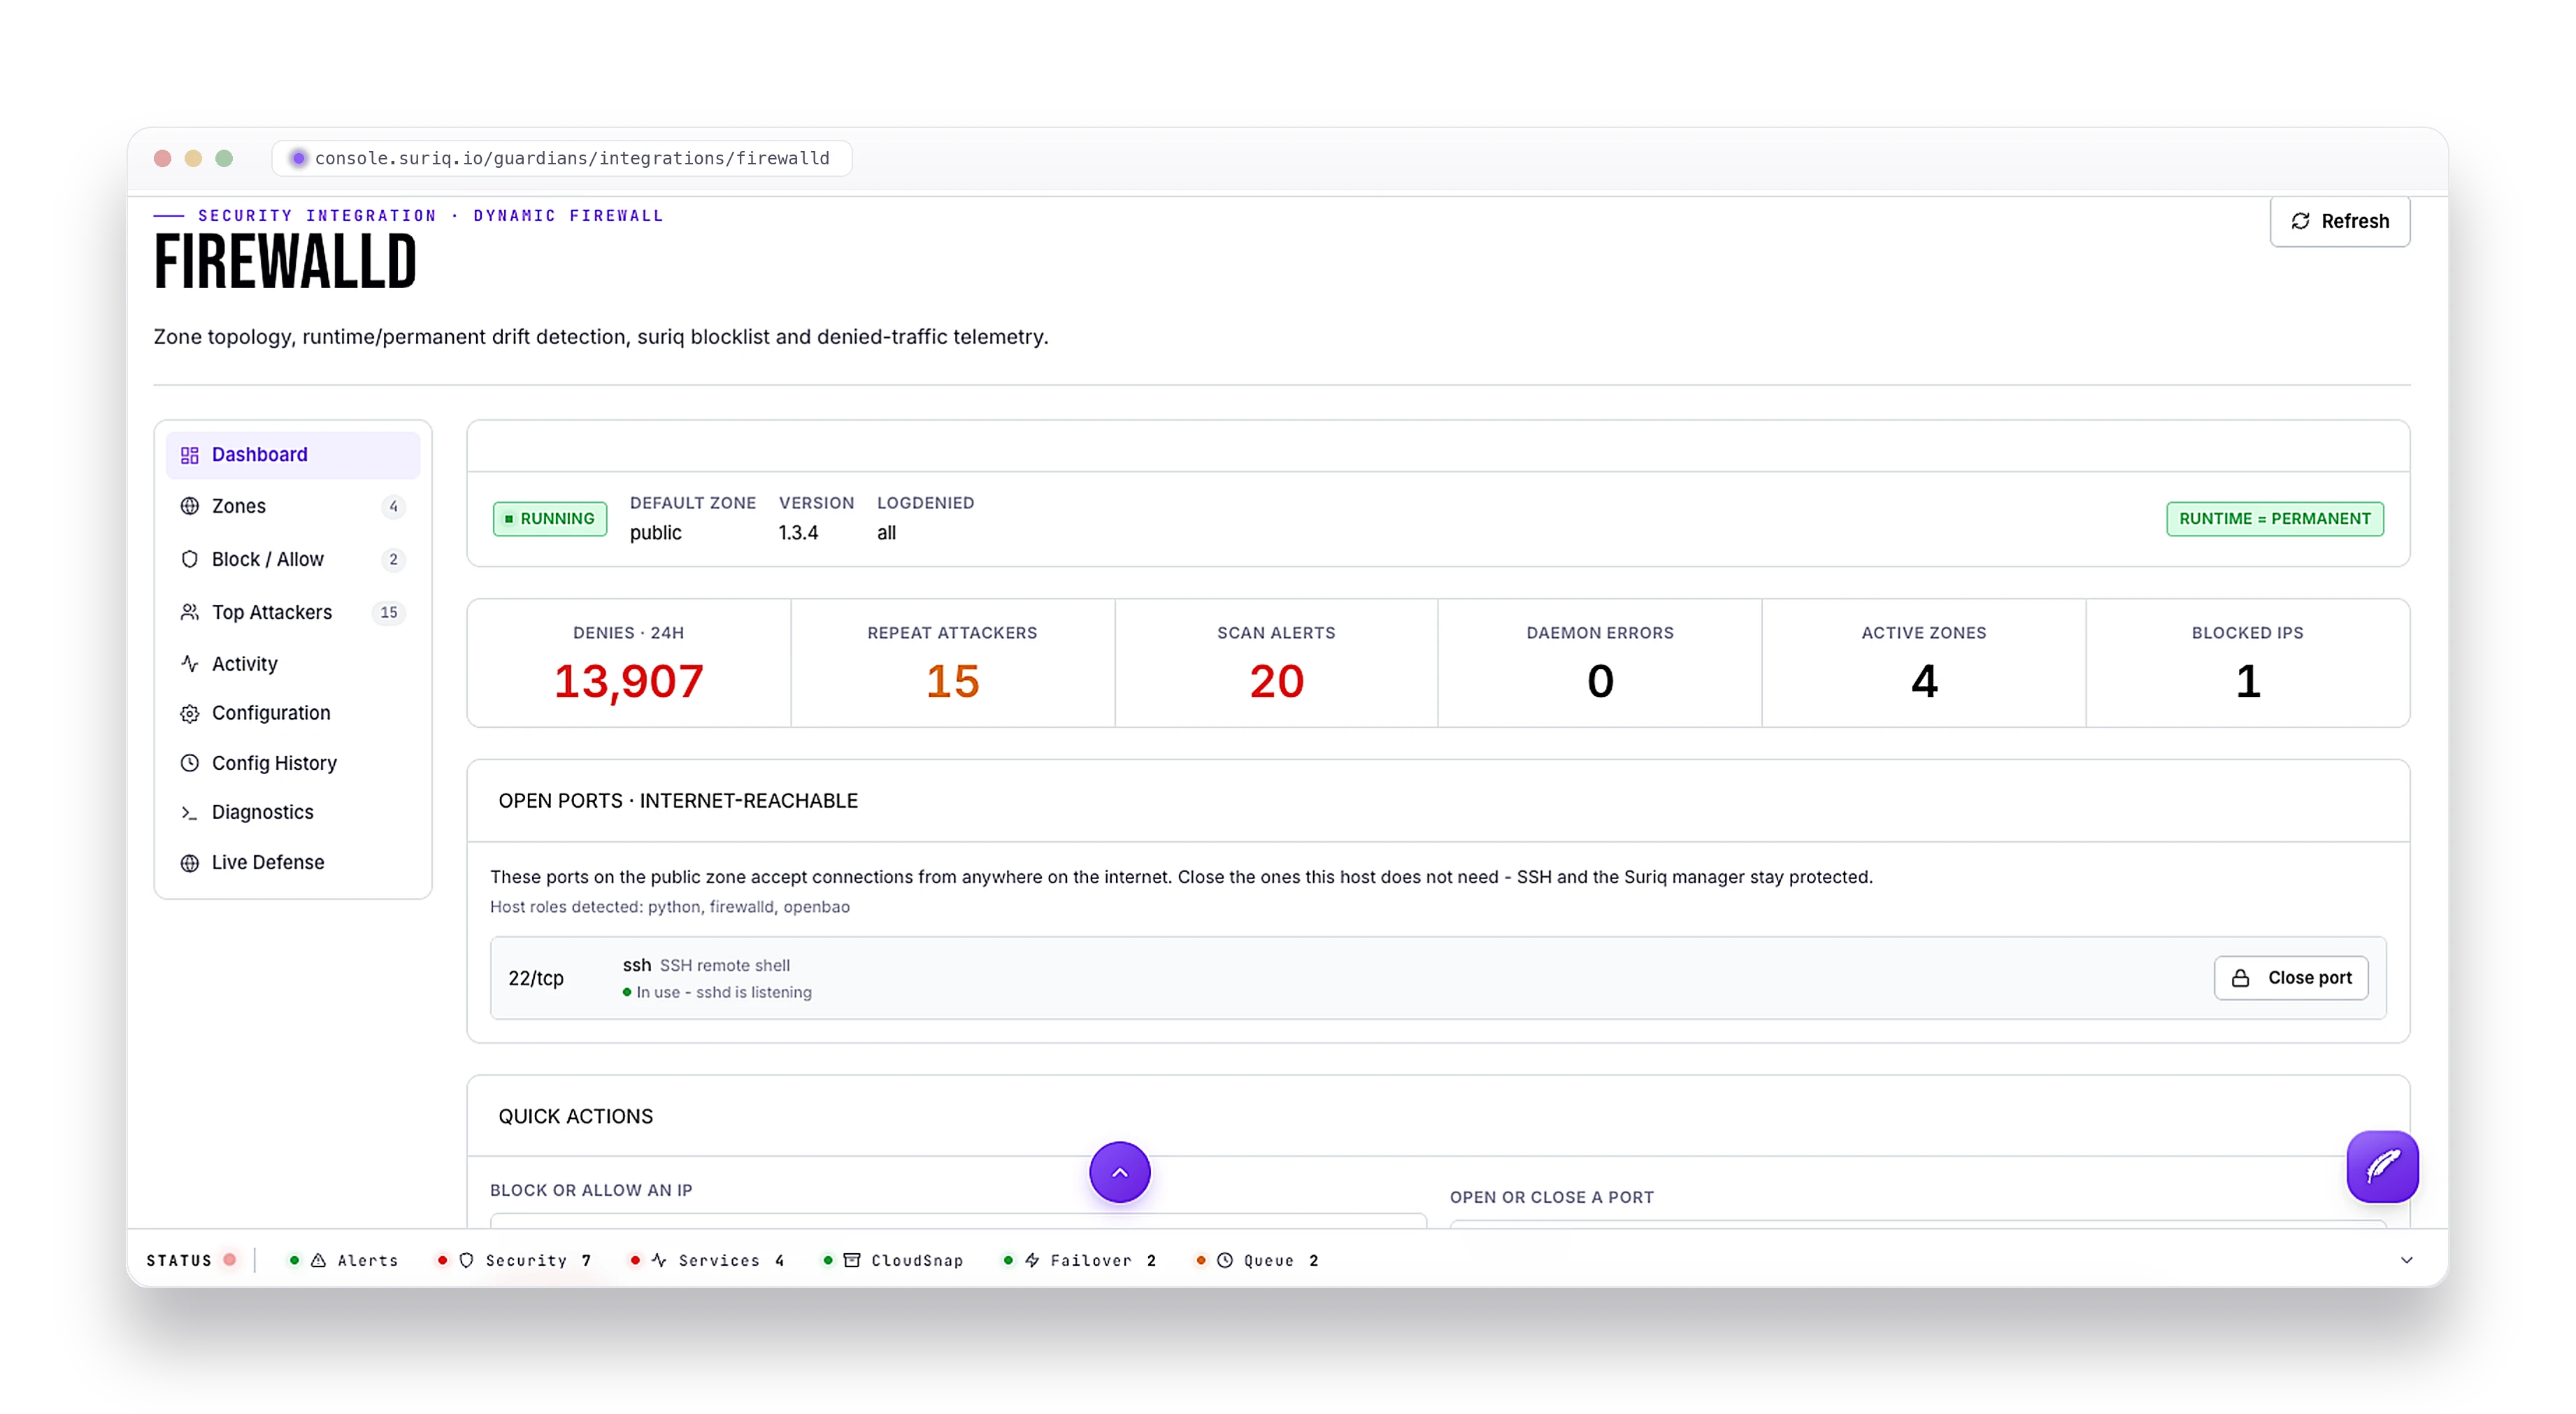Click the Host roles detected line
This screenshot has height=1414, width=2576.
pos(669,907)
